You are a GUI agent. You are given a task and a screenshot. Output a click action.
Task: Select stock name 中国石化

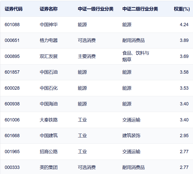pyautogui.click(x=49, y=88)
